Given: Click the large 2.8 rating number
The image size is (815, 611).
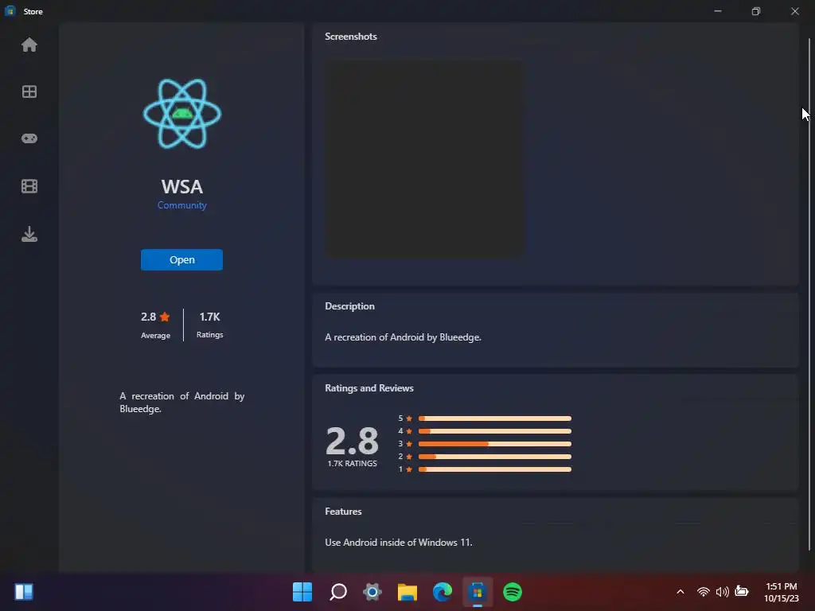Looking at the screenshot, I should pos(352,441).
